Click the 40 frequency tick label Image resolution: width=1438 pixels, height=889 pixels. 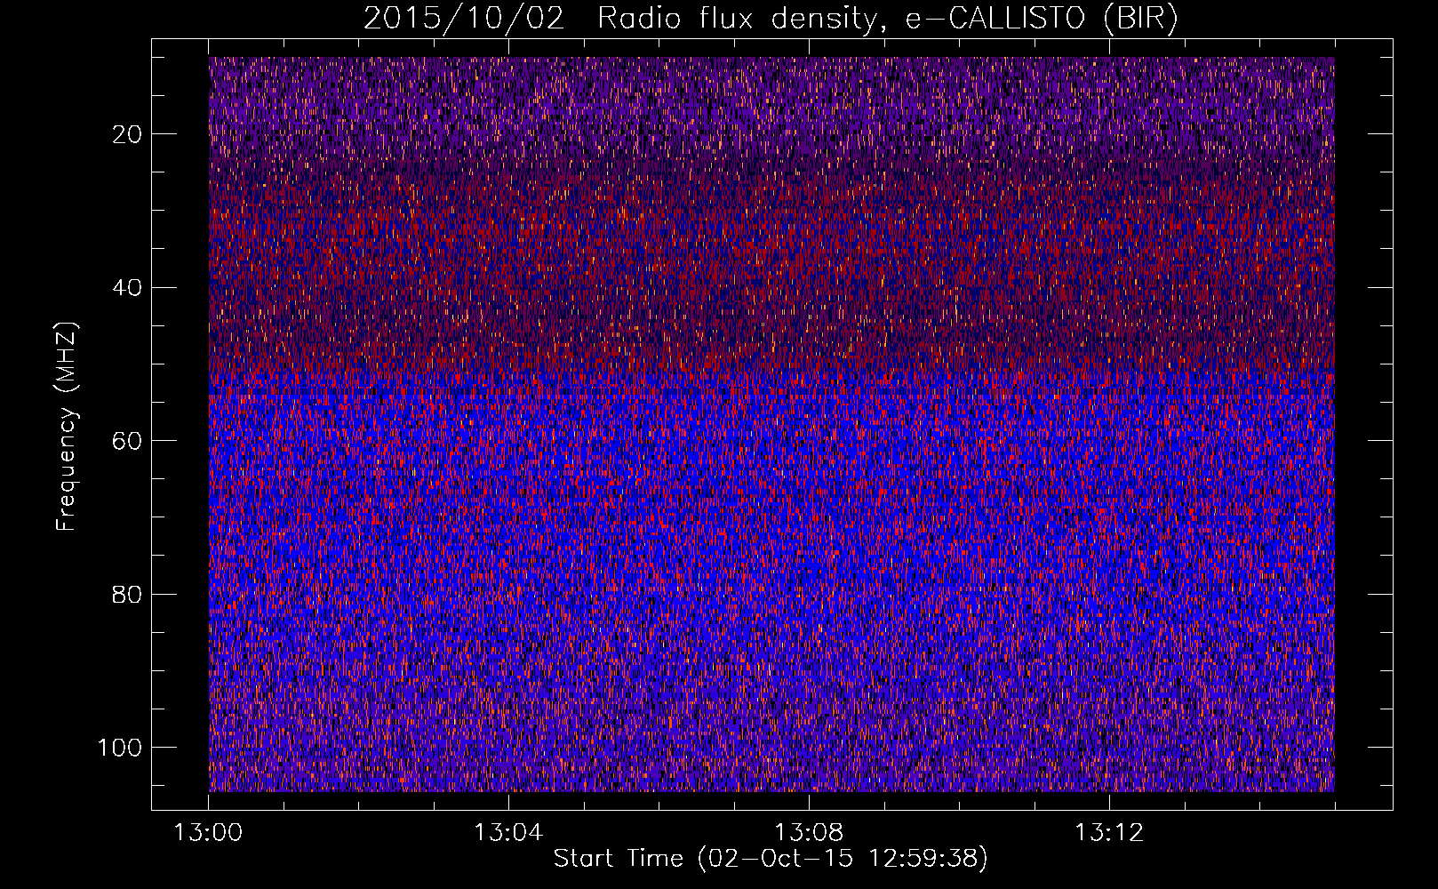pyautogui.click(x=127, y=287)
